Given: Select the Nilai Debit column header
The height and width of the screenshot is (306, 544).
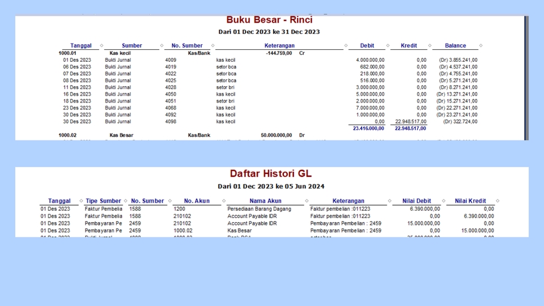Looking at the screenshot, I should click(x=416, y=201).
